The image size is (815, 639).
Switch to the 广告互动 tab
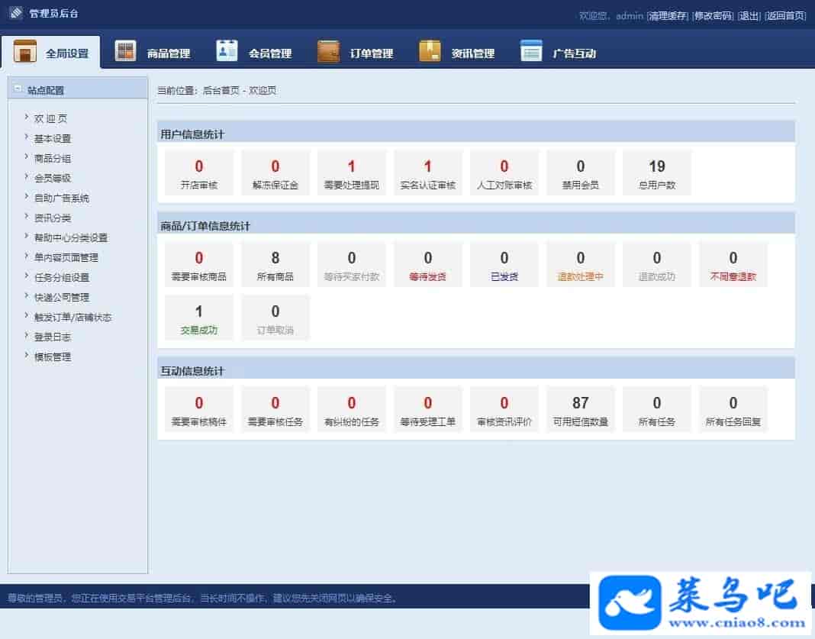(559, 53)
